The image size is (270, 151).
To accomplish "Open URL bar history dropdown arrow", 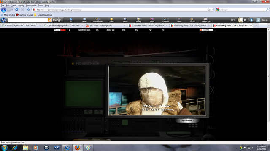I will pyautogui.click(x=212, y=10).
